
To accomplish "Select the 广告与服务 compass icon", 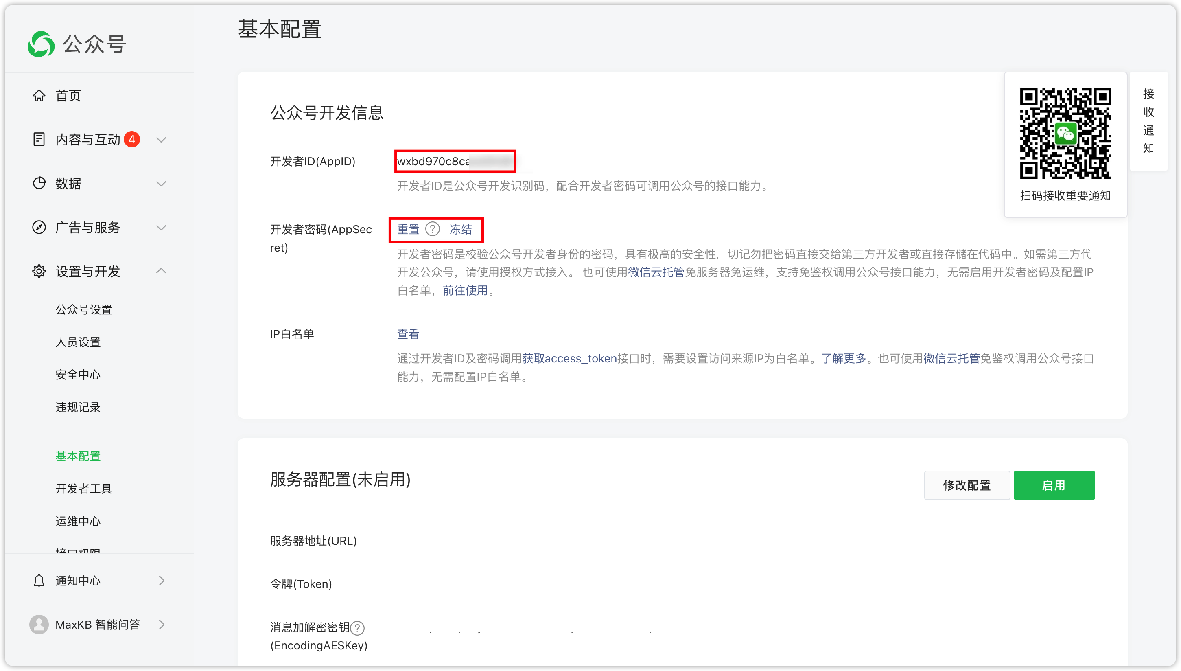I will (x=39, y=227).
